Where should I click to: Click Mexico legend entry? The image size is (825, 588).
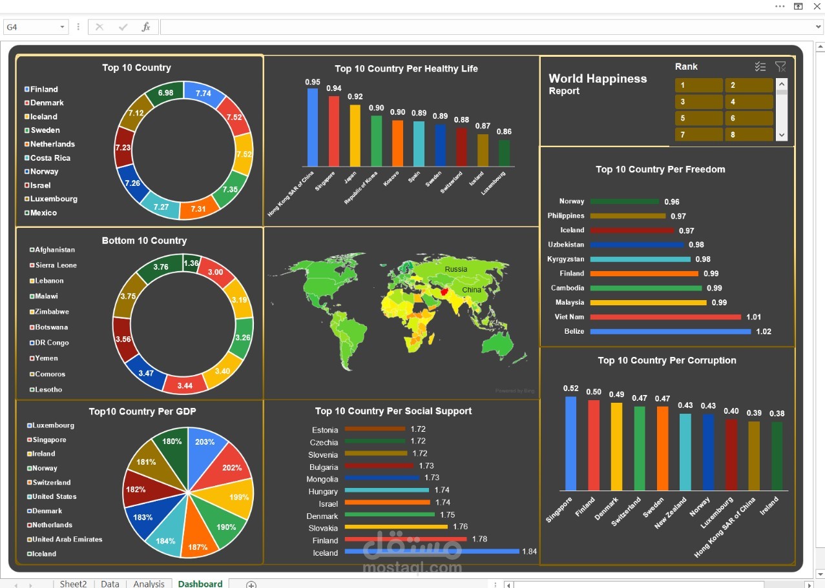[41, 212]
